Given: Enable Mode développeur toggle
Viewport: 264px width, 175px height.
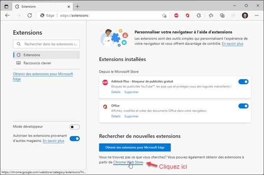Looking at the screenshot, I should tap(75, 127).
